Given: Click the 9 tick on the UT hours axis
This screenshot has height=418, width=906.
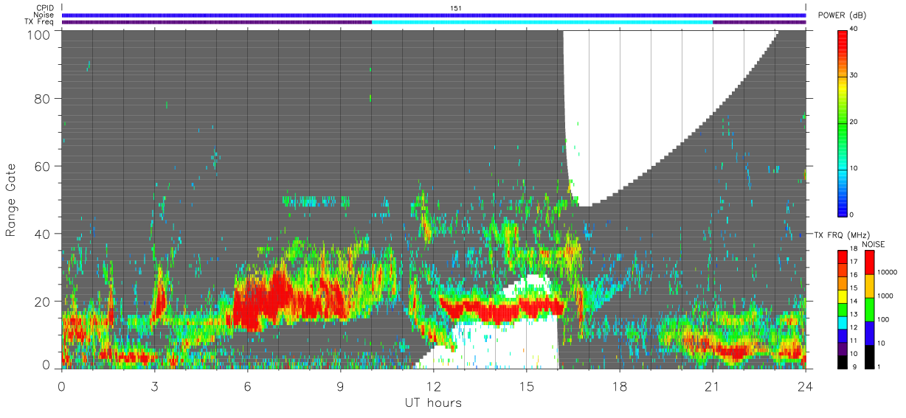Looking at the screenshot, I should click(x=341, y=386).
